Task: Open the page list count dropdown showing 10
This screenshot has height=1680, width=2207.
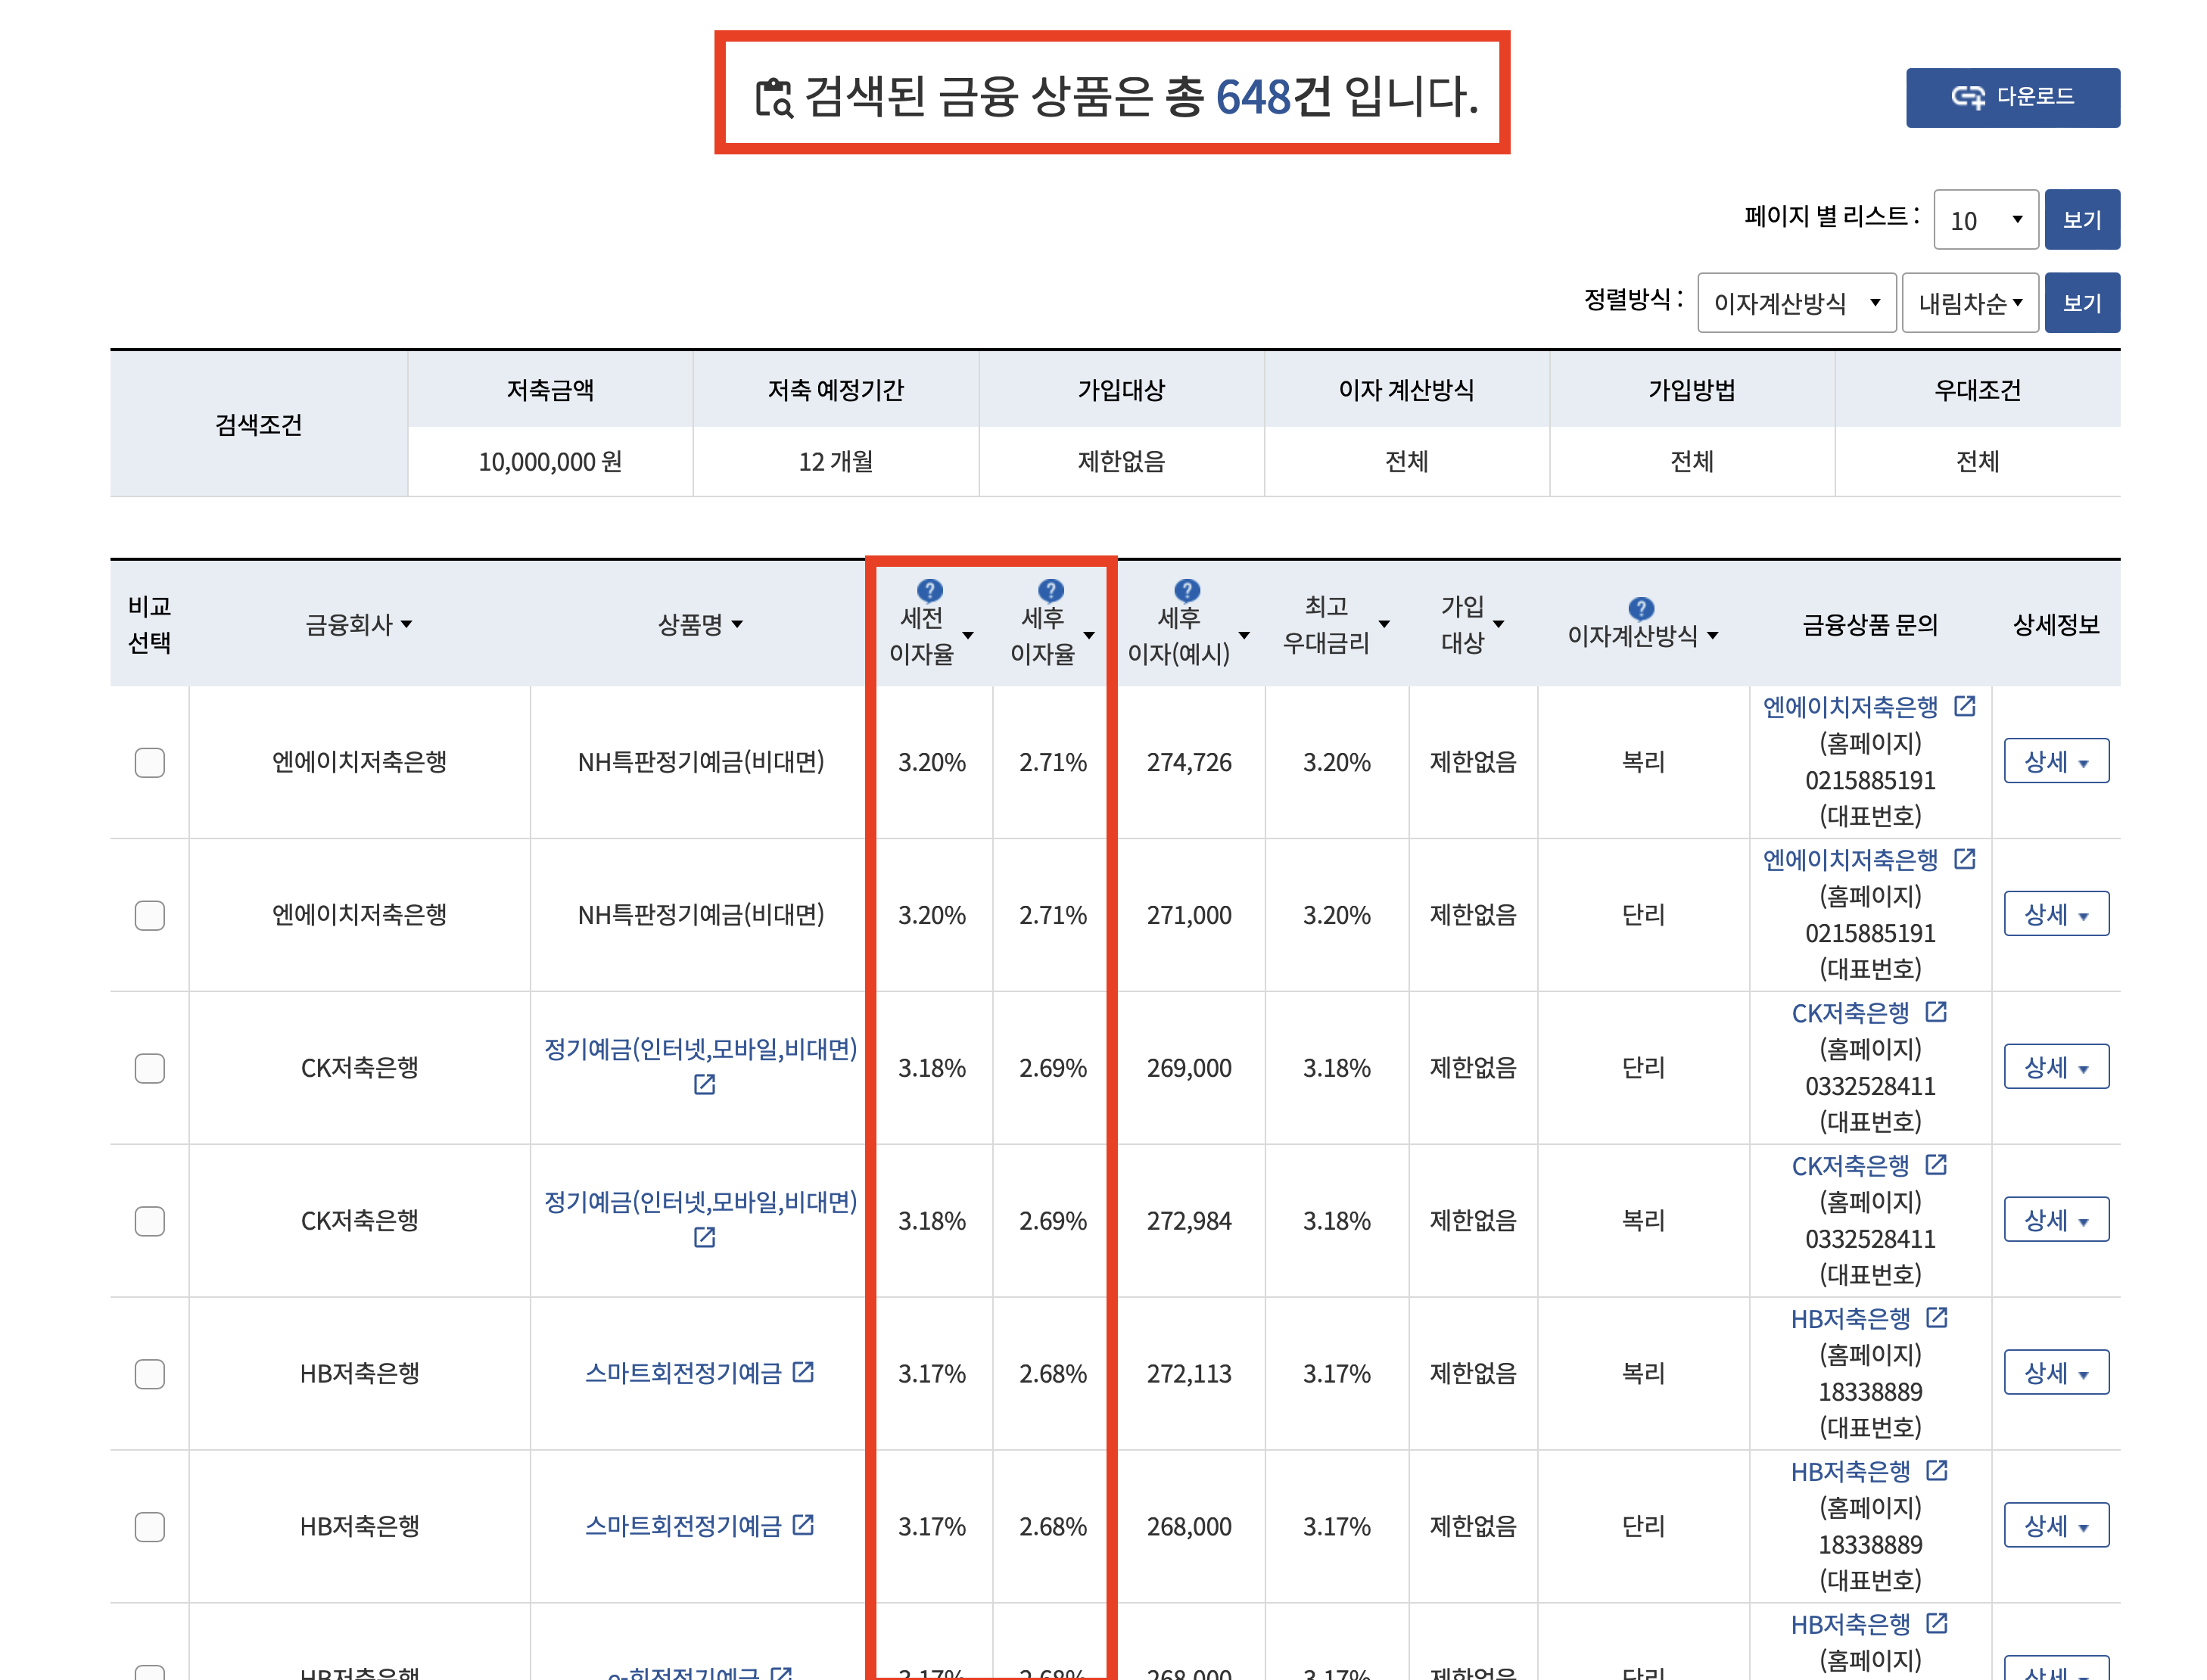Action: (1985, 220)
